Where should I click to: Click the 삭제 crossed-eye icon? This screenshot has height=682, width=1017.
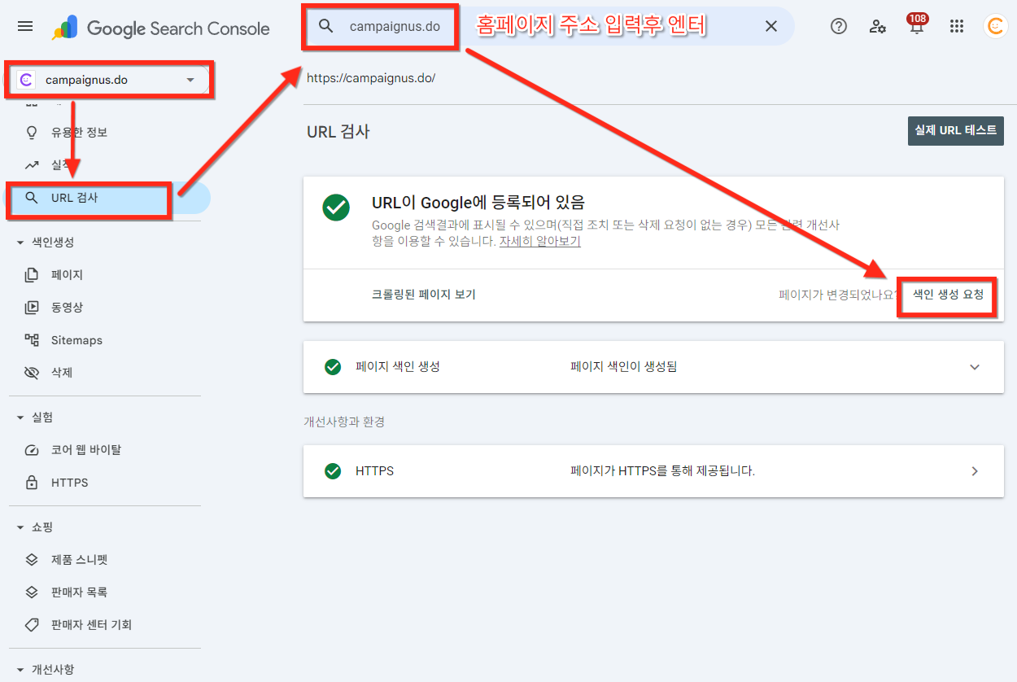(32, 373)
